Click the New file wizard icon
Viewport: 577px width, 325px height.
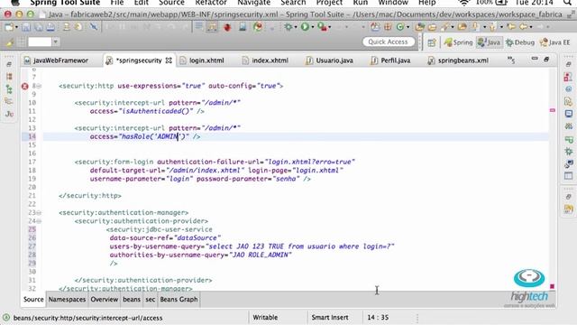[x=9, y=27]
